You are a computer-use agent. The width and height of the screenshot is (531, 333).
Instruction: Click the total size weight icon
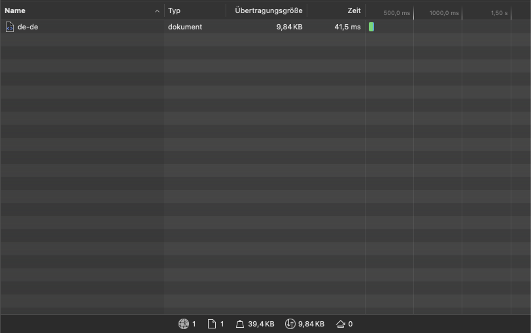click(x=239, y=324)
